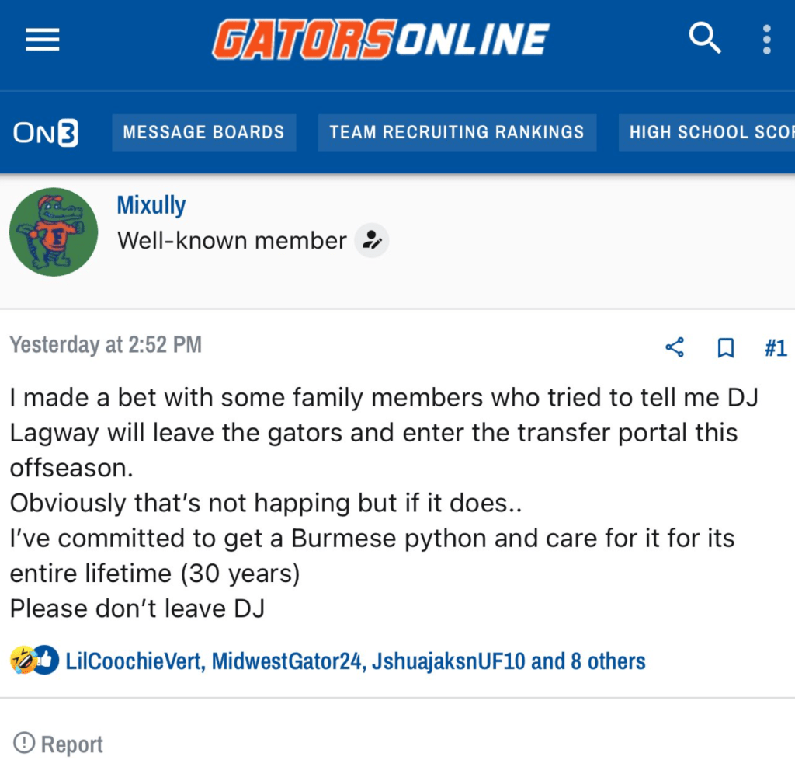Viewport: 795px width, 774px height.
Task: Open post number #1 permalink
Action: point(775,347)
